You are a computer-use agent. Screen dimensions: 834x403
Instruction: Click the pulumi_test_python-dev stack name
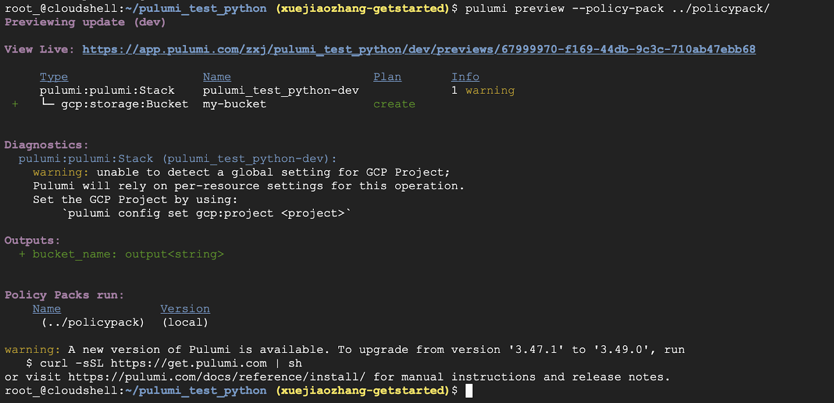pos(280,91)
